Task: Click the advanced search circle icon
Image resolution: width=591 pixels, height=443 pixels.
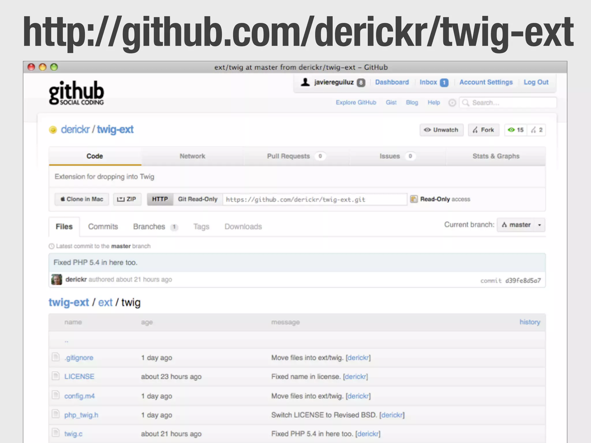Action: click(x=452, y=103)
